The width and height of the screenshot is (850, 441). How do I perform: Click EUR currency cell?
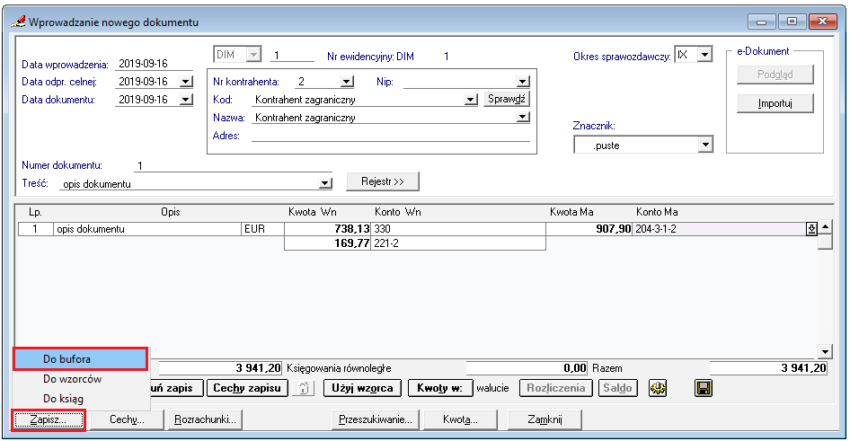[262, 229]
